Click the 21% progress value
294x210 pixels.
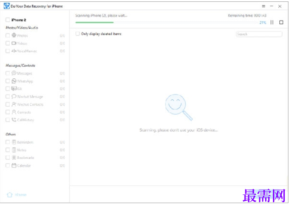263,22
